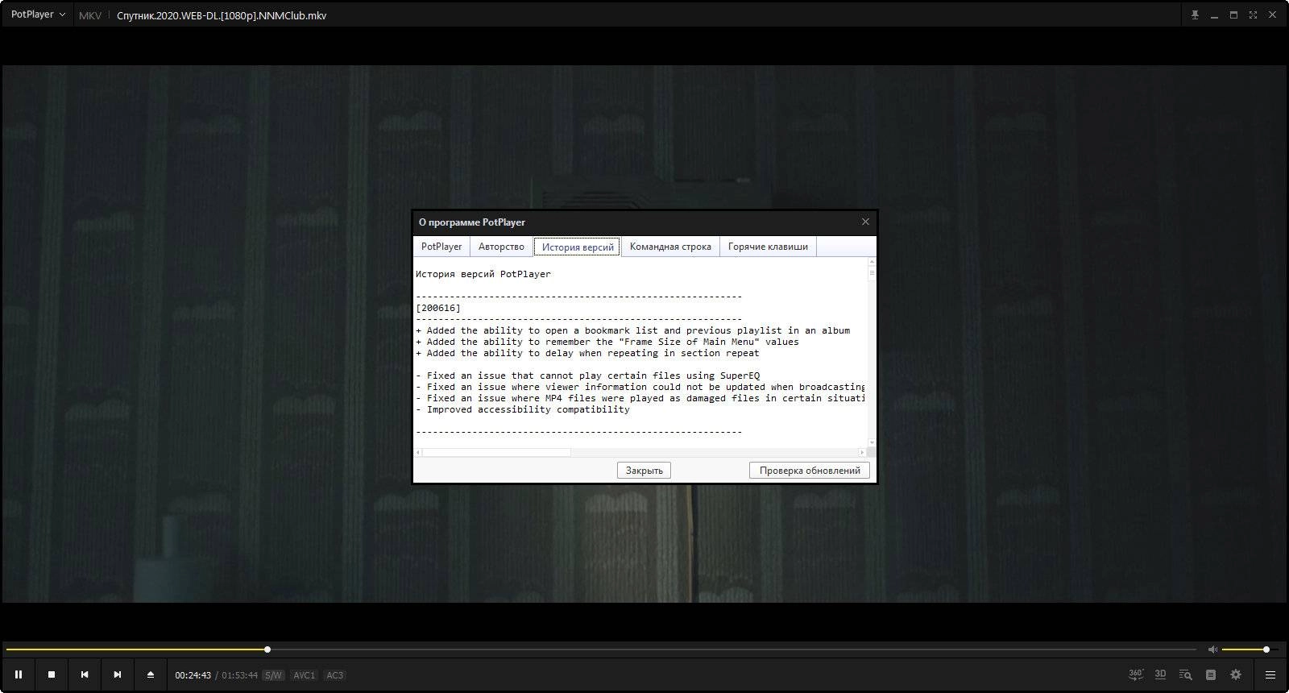
Task: Click the current time 00:24:43
Action: 193,675
